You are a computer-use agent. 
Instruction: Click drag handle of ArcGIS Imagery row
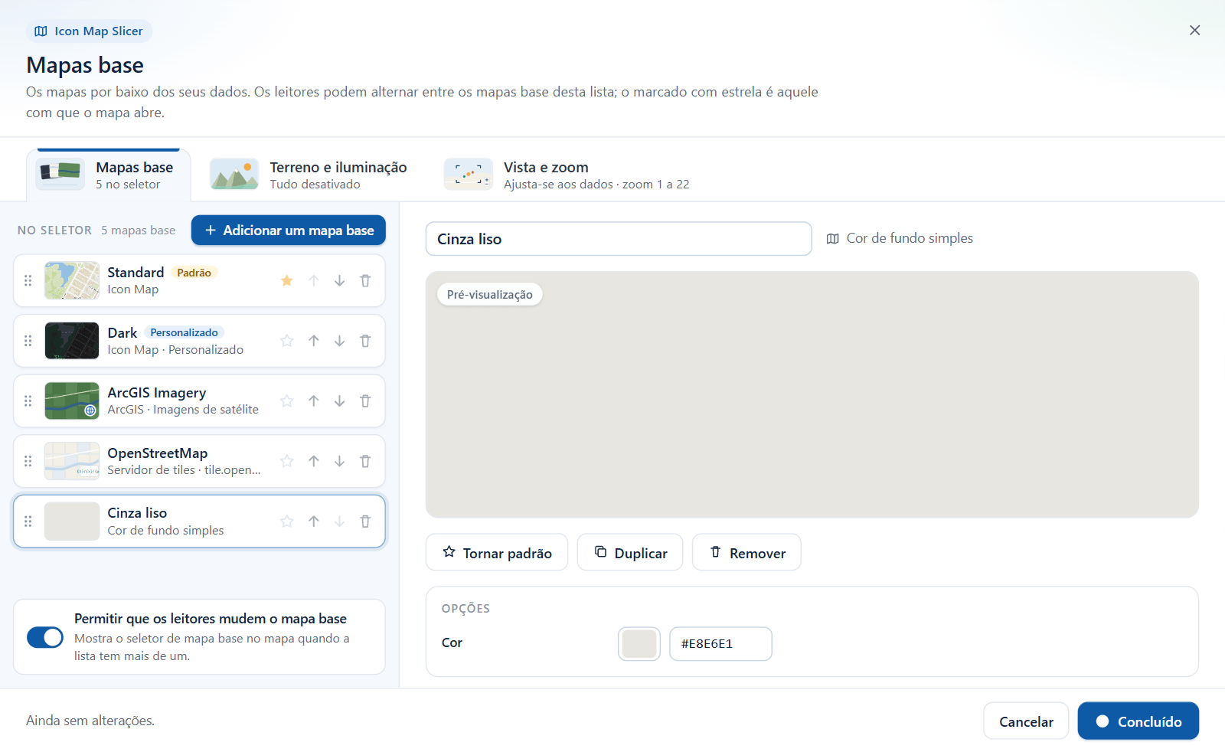pyautogui.click(x=28, y=401)
